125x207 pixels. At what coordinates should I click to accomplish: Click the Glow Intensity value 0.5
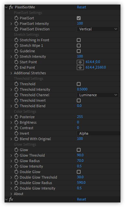coord(79,166)
